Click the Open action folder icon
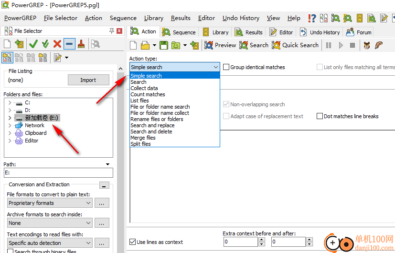Viewport: 395px width, 253px height. (x=145, y=45)
